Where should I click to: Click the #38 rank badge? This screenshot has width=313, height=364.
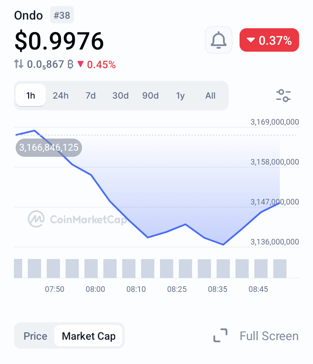tap(62, 15)
